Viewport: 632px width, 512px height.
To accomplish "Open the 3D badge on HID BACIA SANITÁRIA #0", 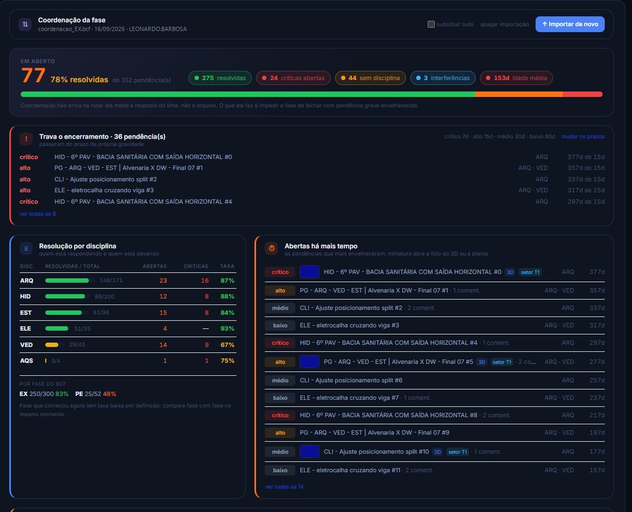I will pos(510,272).
